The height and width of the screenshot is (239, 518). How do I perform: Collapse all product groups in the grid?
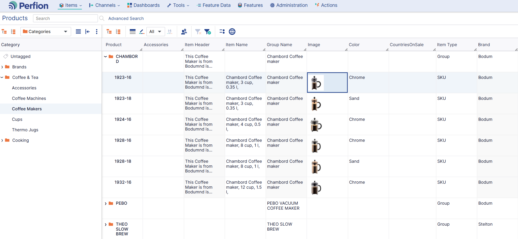(x=118, y=32)
